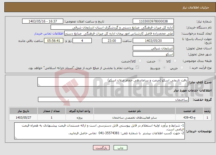The image size is (216, 155).
Task: Click the تعداد / مقدار column header
Action: (51, 111)
